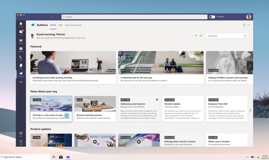
Task: Click the Find posts magnifier icon
Action: click(x=245, y=36)
